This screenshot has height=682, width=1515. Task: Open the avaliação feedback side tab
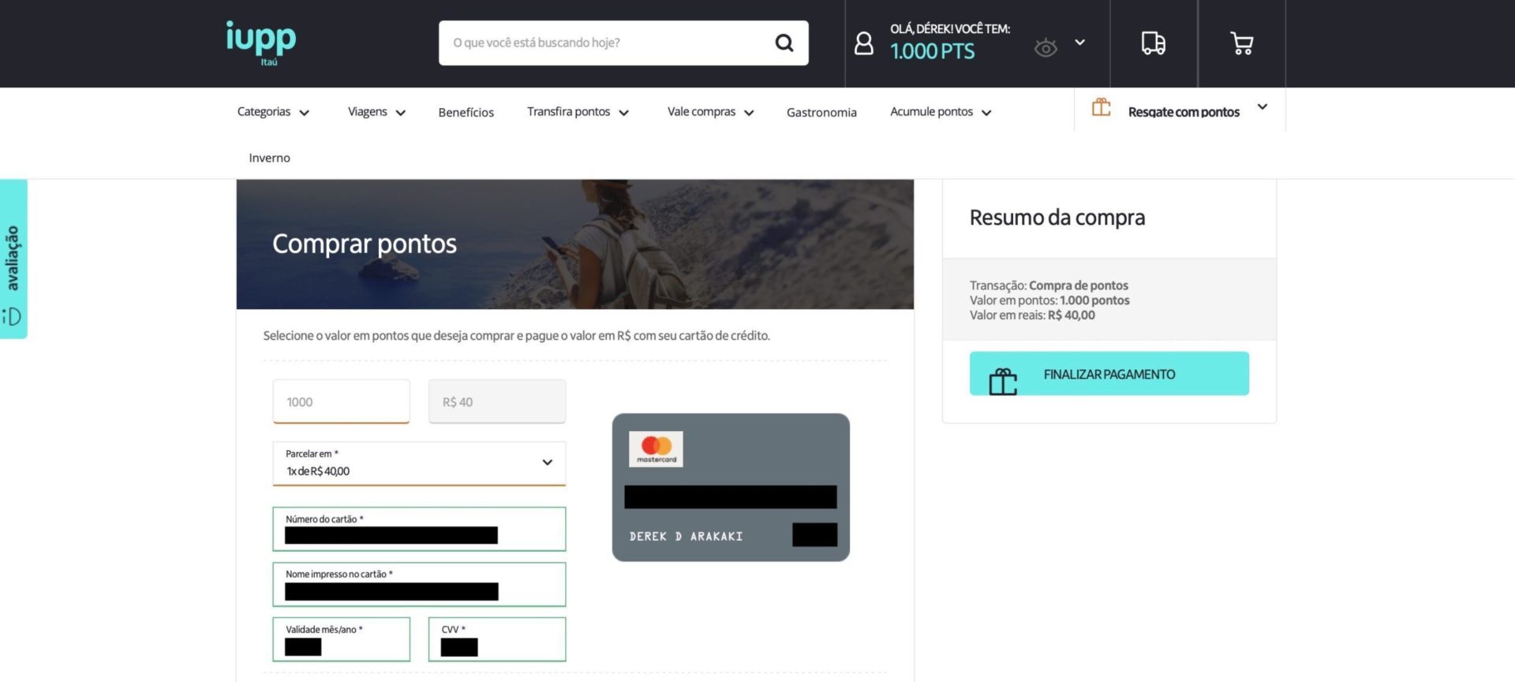point(13,259)
